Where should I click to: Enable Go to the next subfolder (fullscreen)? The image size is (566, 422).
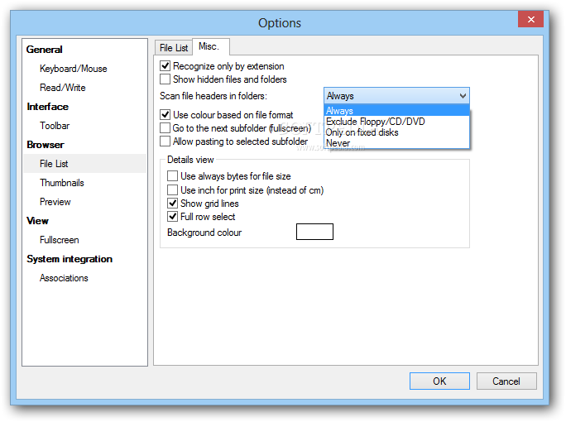click(x=165, y=128)
